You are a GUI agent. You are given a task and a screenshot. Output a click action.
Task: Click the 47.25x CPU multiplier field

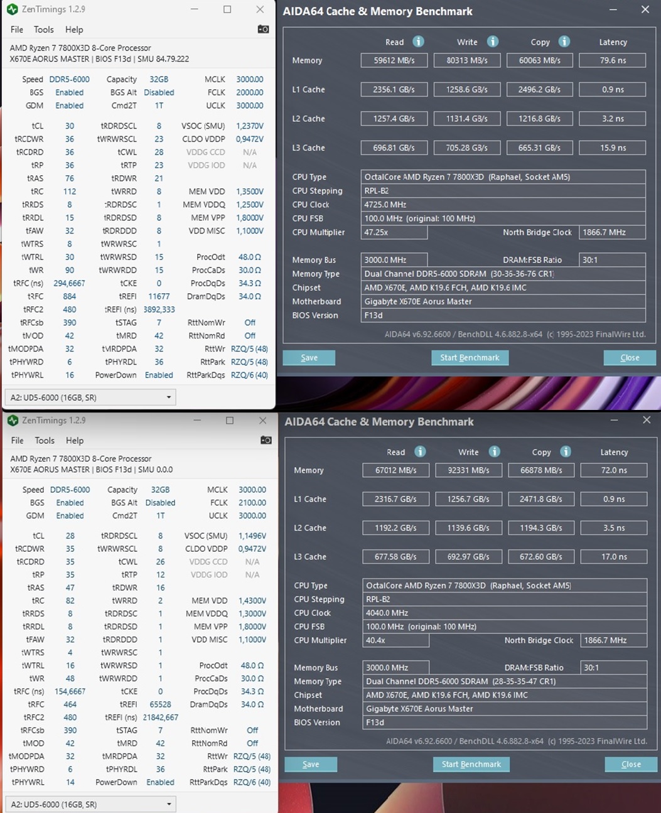[x=394, y=232]
